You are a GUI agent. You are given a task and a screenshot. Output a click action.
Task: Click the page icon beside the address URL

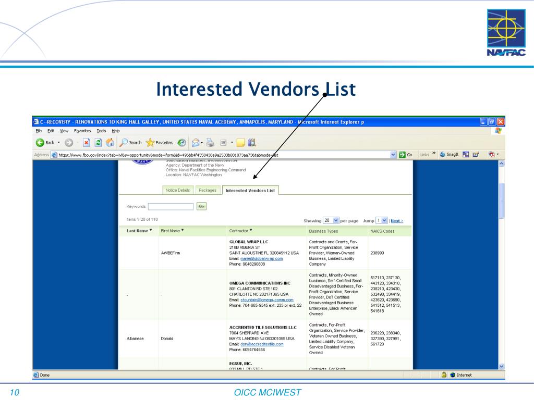(x=54, y=155)
